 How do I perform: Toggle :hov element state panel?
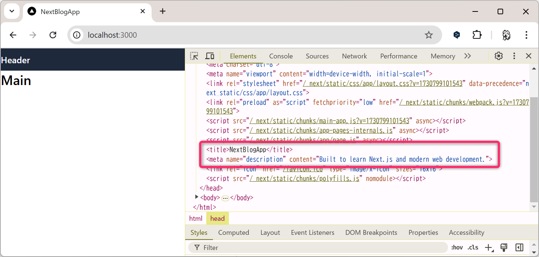click(457, 247)
